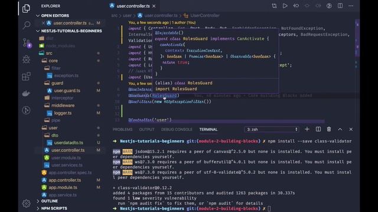Screen dimensions: 378x212
Task: Open the Docker view
Action: tap(26, 93)
